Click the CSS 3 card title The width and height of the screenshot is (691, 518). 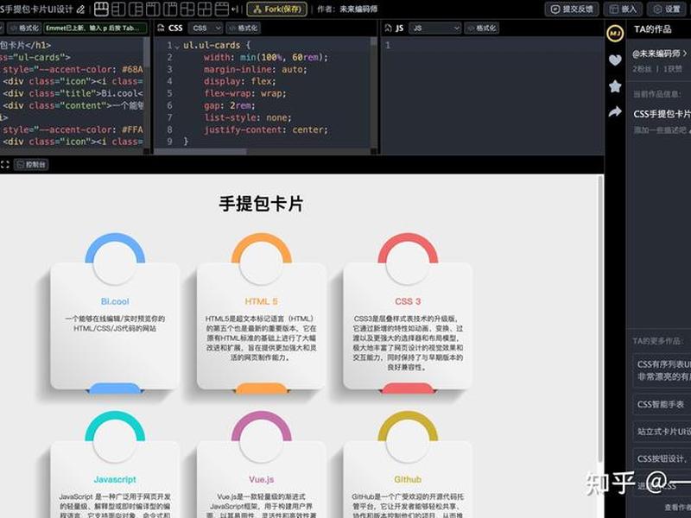click(x=408, y=301)
